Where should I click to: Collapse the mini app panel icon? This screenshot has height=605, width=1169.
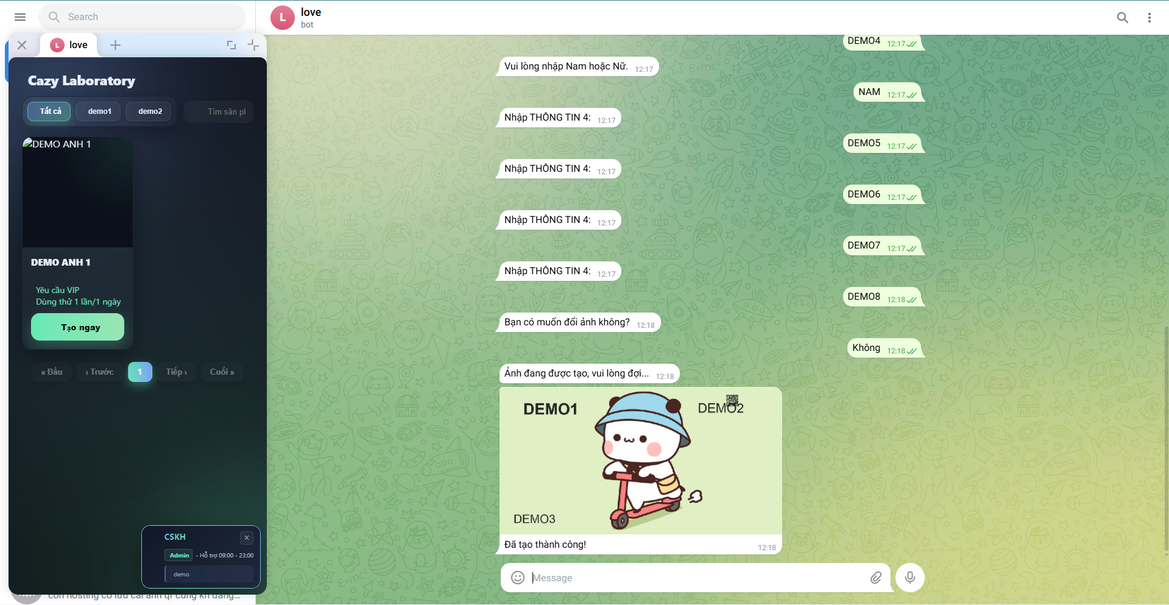[253, 45]
